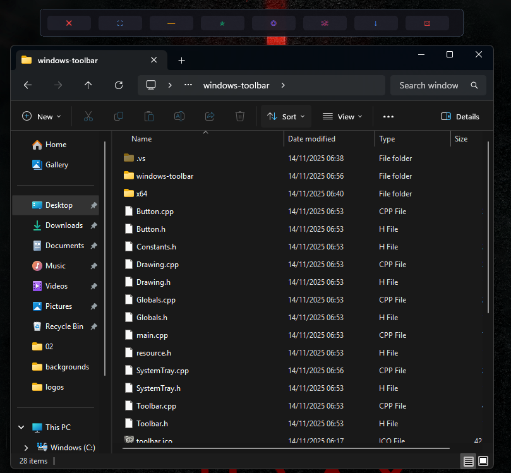Click the Share icon in Explorer toolbar

coord(210,116)
